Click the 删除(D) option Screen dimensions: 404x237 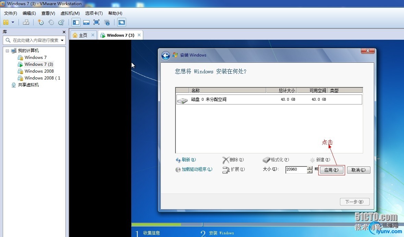point(233,160)
